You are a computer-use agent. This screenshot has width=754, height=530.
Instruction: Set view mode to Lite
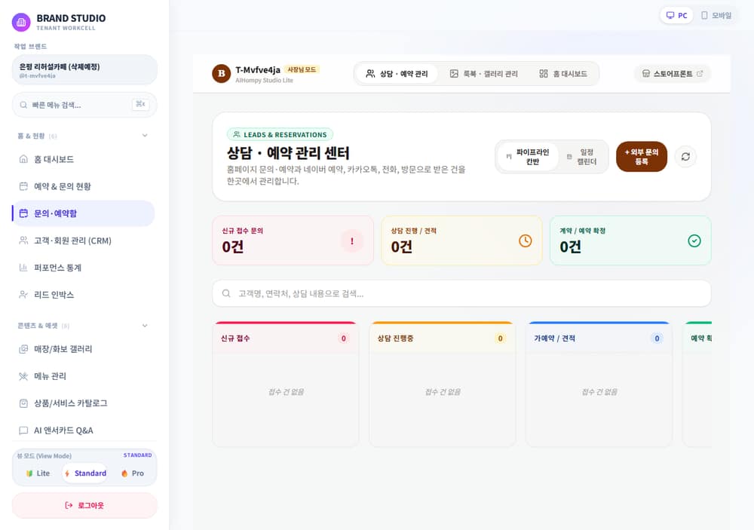tap(38, 473)
